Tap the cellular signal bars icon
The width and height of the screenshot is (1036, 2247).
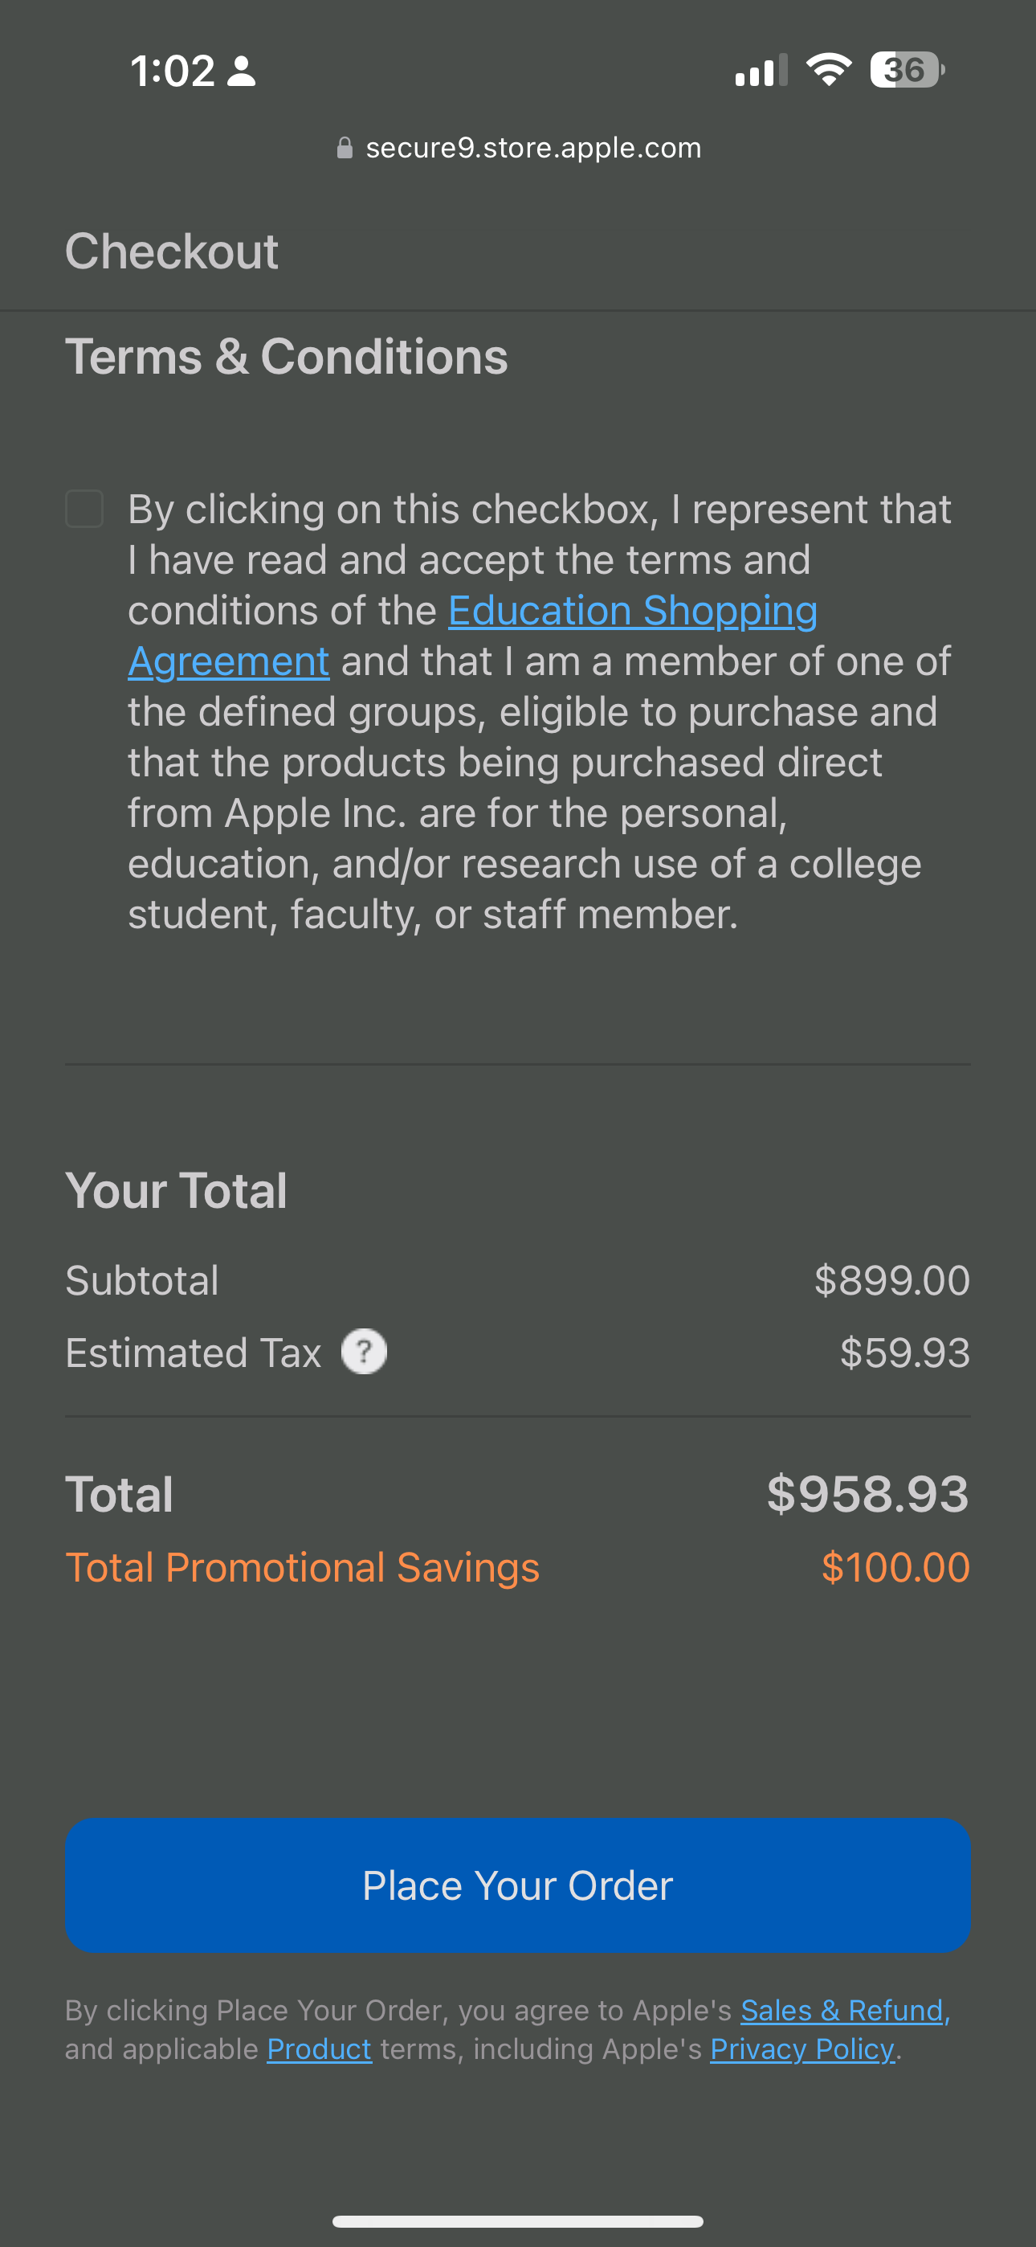point(761,71)
